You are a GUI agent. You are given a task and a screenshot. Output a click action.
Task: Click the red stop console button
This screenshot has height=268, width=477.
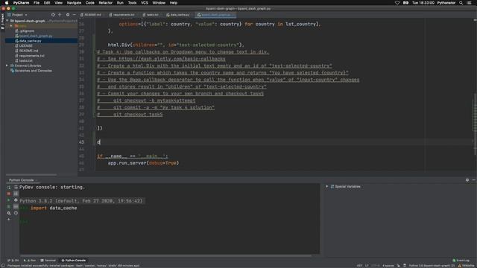click(x=9, y=194)
